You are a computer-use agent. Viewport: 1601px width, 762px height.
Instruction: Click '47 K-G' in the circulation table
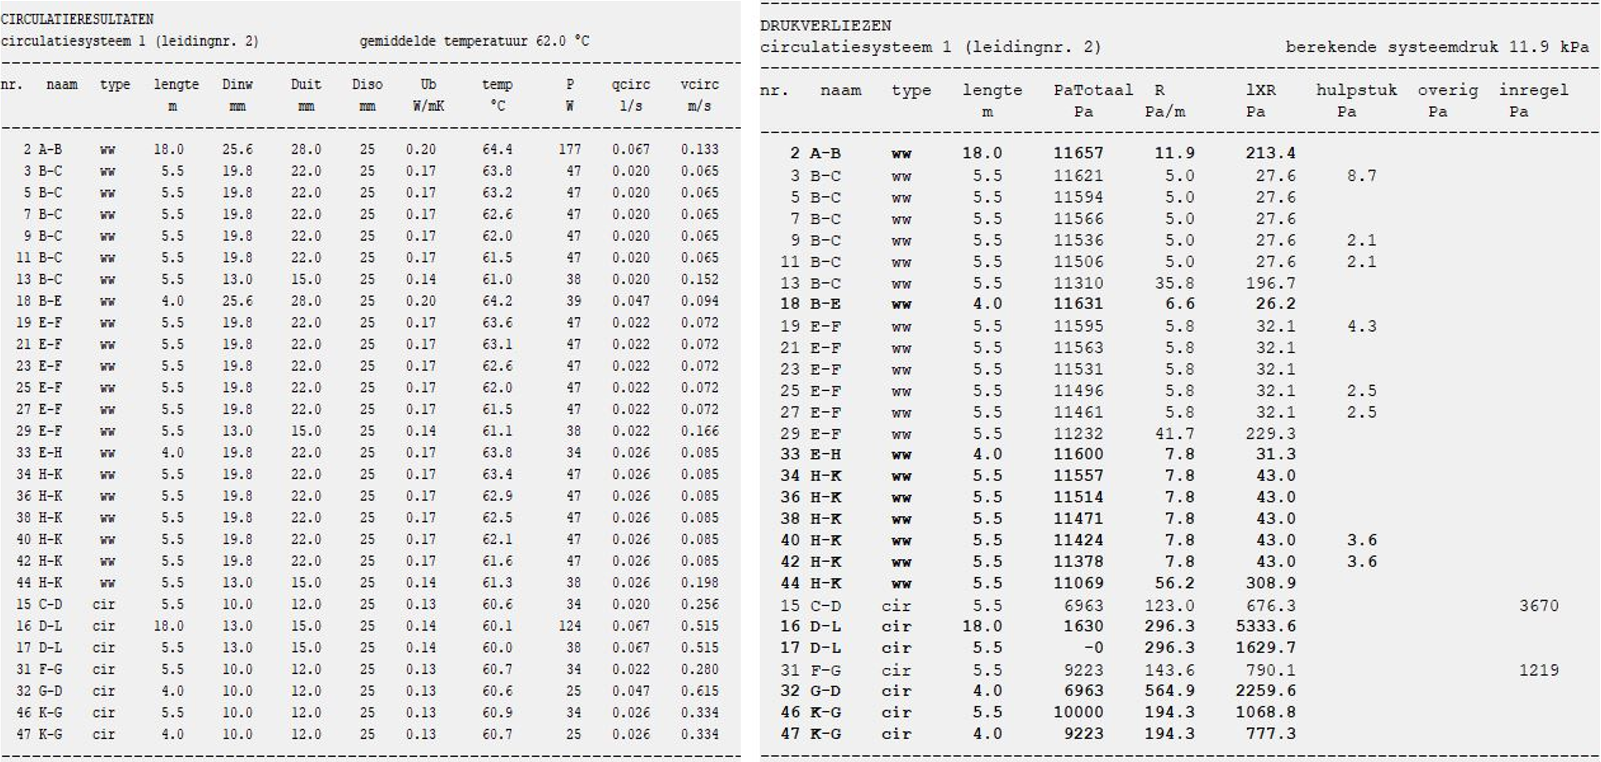(39, 734)
